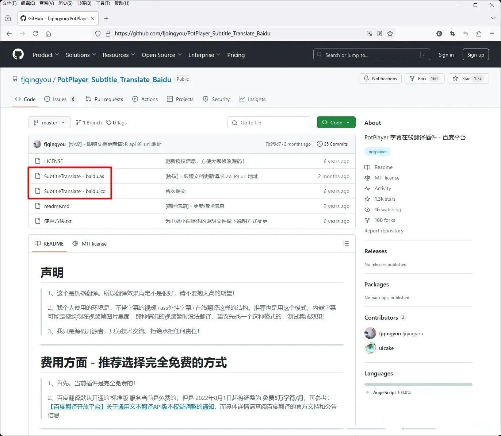This screenshot has height=436, width=501.
Task: Open the README table of contents icon
Action: pos(346,243)
